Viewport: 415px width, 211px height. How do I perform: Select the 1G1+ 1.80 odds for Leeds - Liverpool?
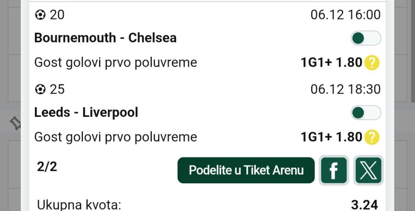tap(331, 137)
